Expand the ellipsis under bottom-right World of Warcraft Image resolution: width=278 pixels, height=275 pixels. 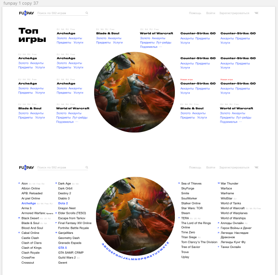click(241, 122)
